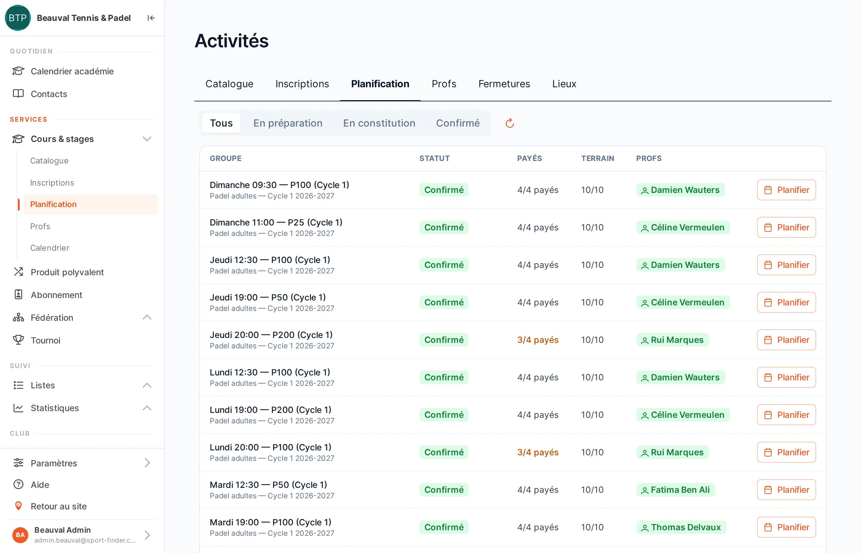Collapse the sidebar with the arrow icon
The height and width of the screenshot is (553, 861).
(151, 18)
